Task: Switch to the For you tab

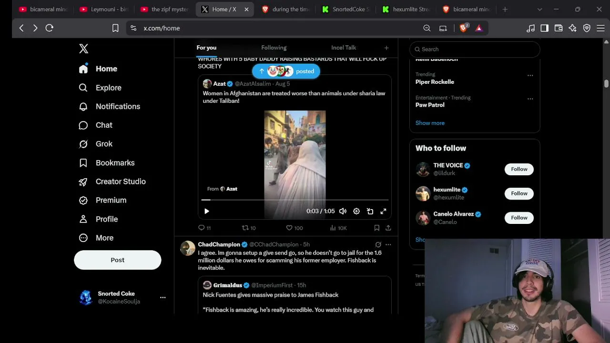Action: tap(206, 48)
